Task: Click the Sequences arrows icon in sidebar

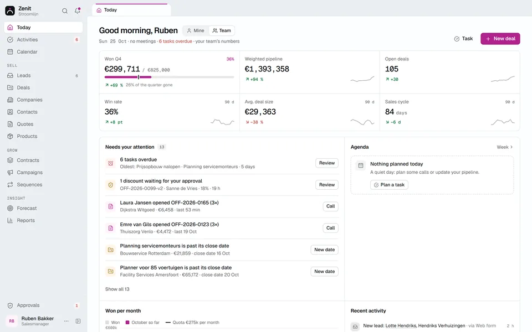Action: point(10,185)
